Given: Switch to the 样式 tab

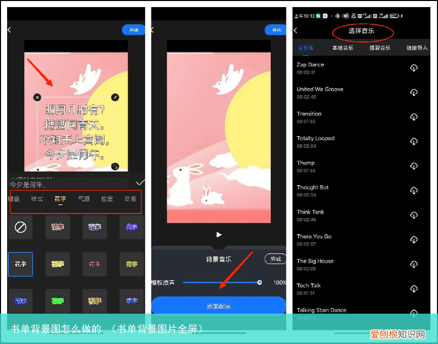Looking at the screenshot, I should click(x=37, y=199).
